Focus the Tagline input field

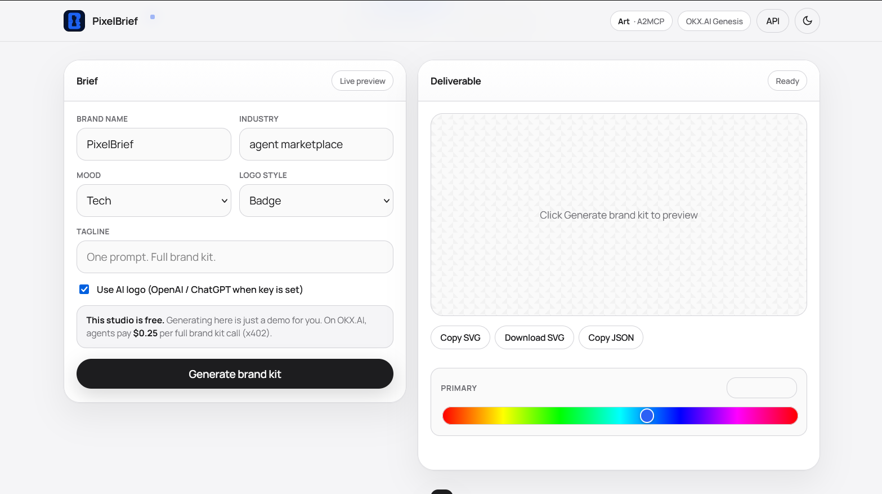tap(235, 257)
